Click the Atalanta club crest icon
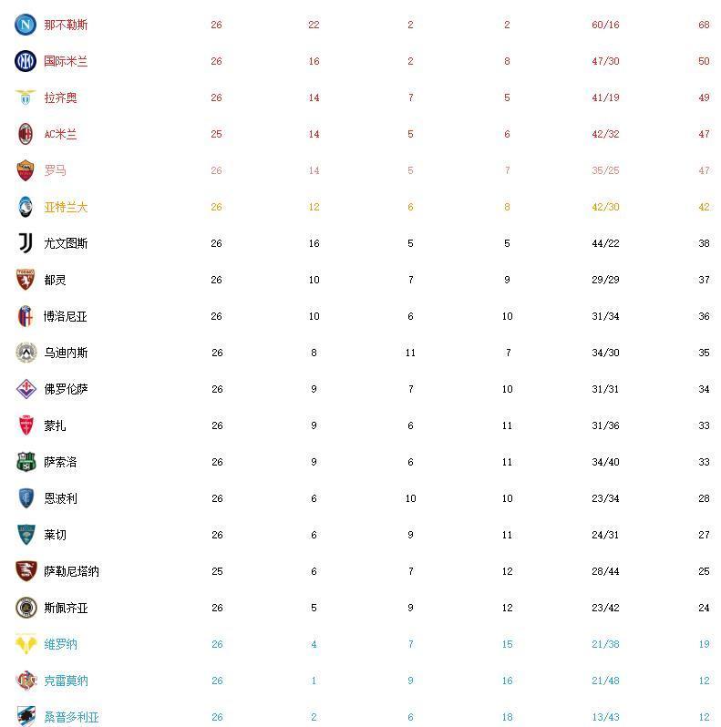The image size is (721, 727). (25, 207)
